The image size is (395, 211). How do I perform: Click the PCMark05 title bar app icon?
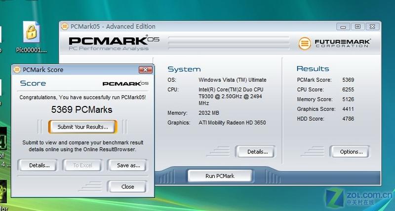click(x=65, y=27)
